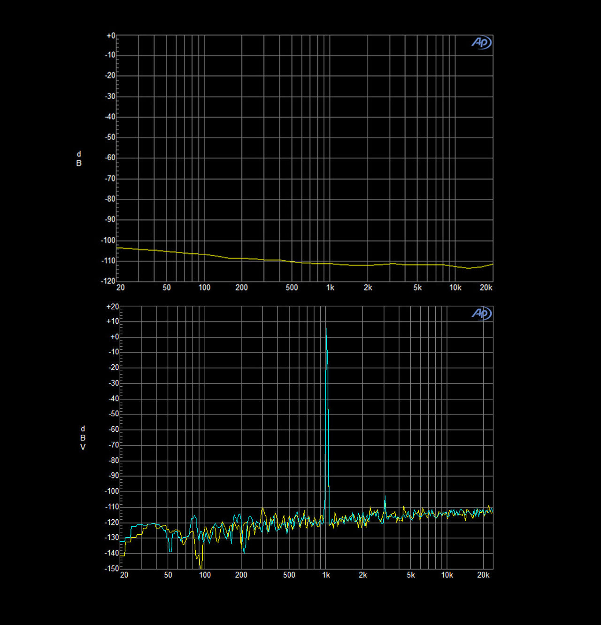Click the '-80' label on upper graph's vertical axis
601x625 pixels.
110,199
